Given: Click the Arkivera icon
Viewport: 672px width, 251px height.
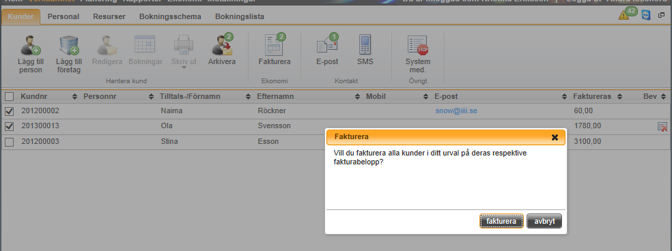Looking at the screenshot, I should pos(222,44).
